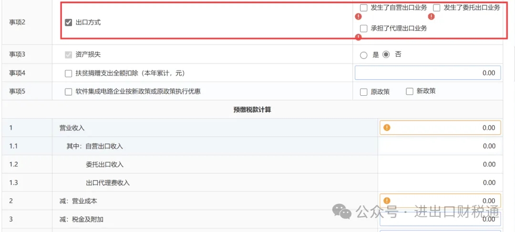Check 发生了自营出口业务 option

(364, 8)
